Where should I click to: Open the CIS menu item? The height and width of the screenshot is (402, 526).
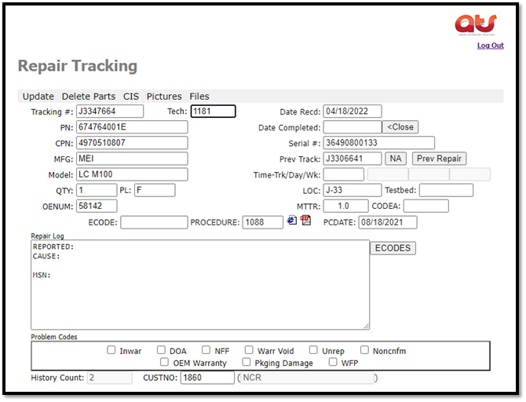[130, 97]
